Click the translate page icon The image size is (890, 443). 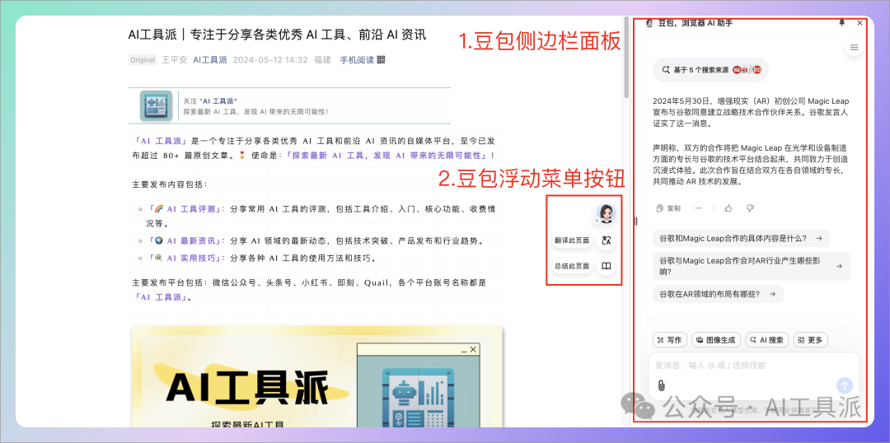[x=607, y=240]
